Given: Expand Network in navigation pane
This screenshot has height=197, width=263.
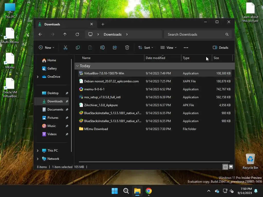Looking at the screenshot, I should [37, 159].
